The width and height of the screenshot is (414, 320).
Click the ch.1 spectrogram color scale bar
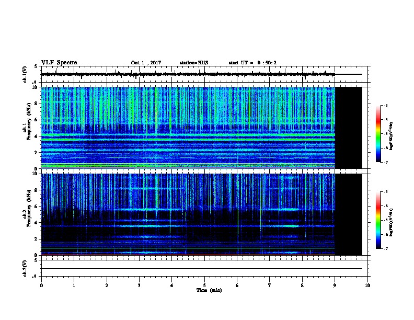pos(378,134)
